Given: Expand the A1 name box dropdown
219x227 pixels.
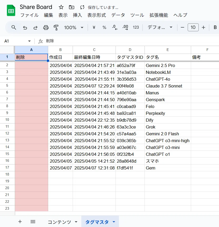Looking at the screenshot, I should (29, 41).
